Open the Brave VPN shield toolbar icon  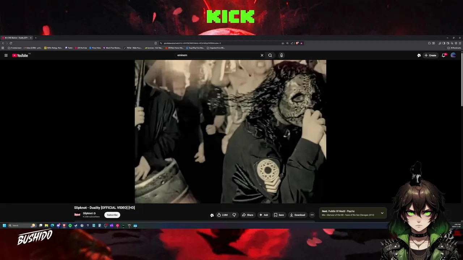456,43
